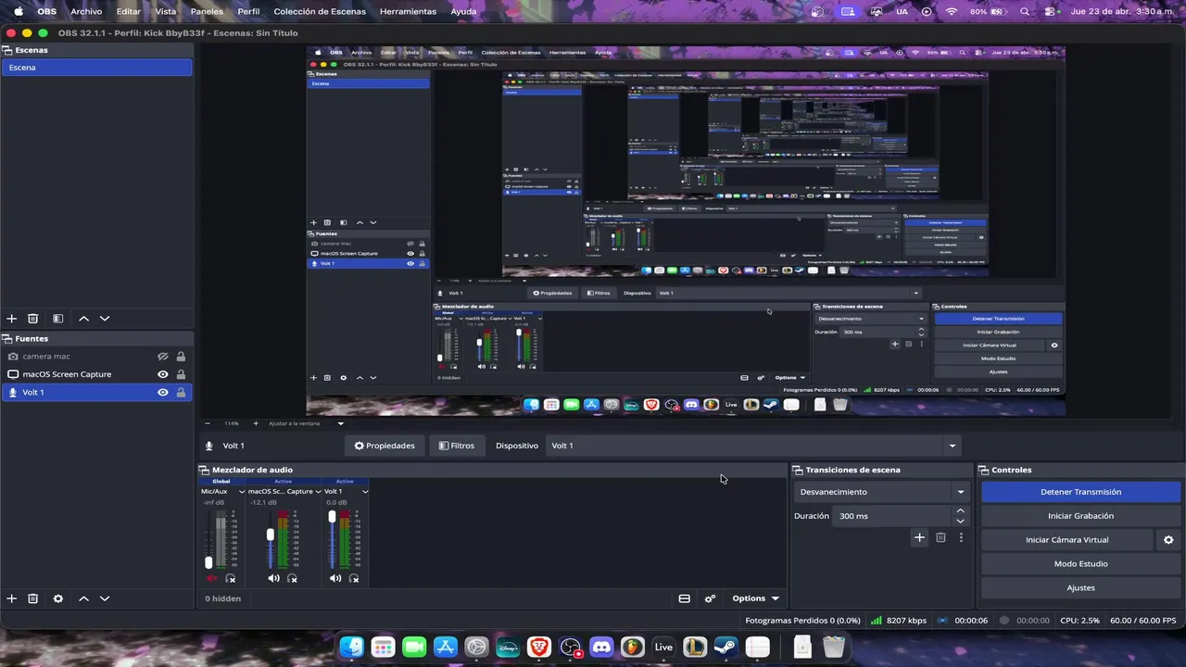Screen dimensions: 1186x667
Task: Click the Duración 300 ms field
Action: (893, 516)
